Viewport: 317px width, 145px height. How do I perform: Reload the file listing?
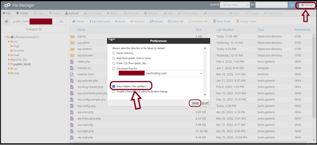pos(156,22)
